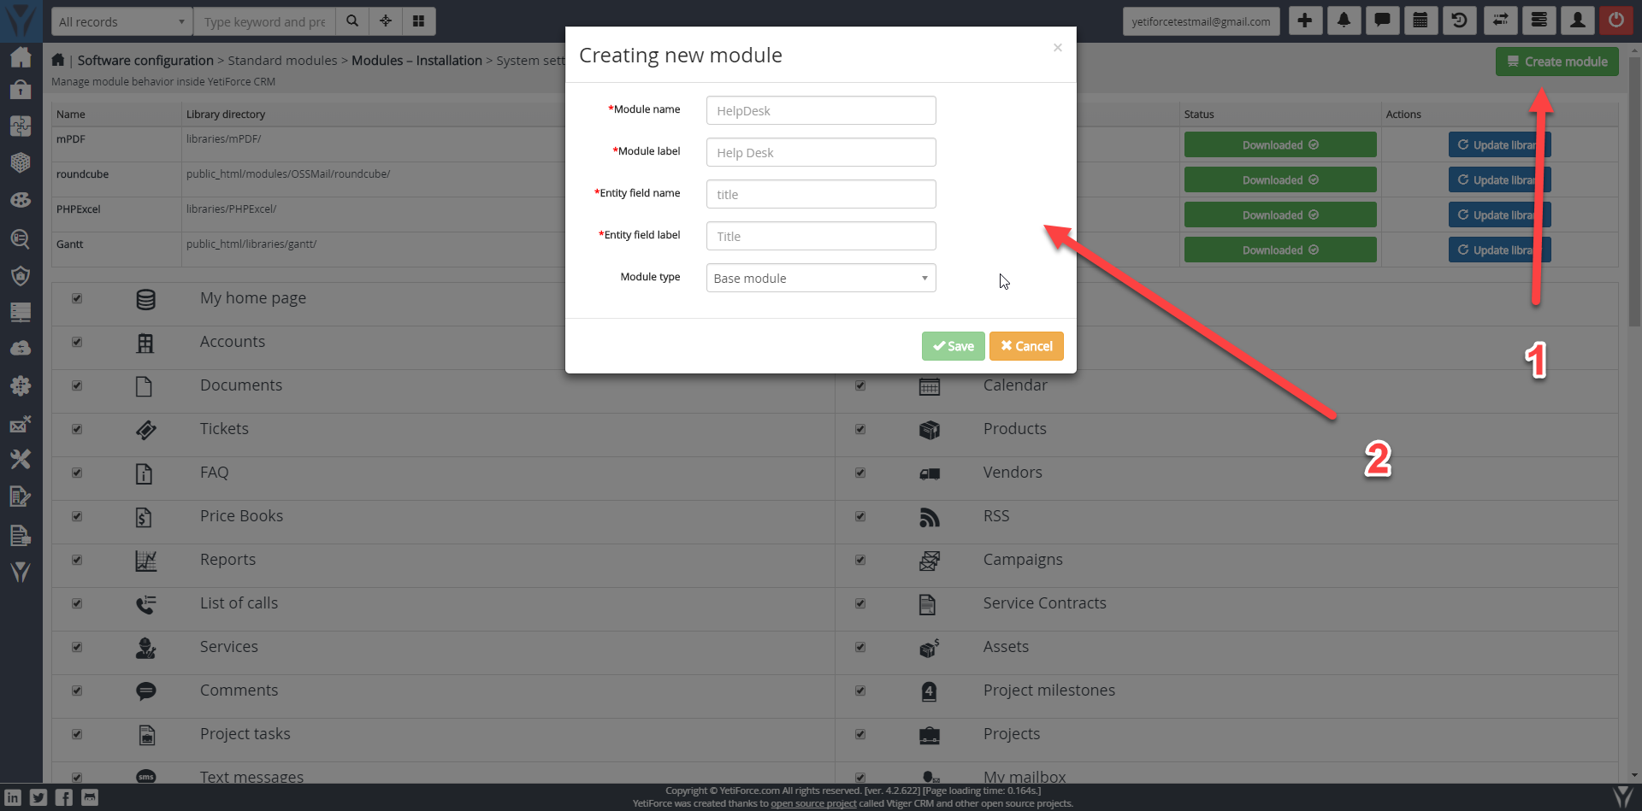Toggle Documents module checkbox
Image resolution: width=1642 pixels, height=811 pixels.
(x=77, y=385)
